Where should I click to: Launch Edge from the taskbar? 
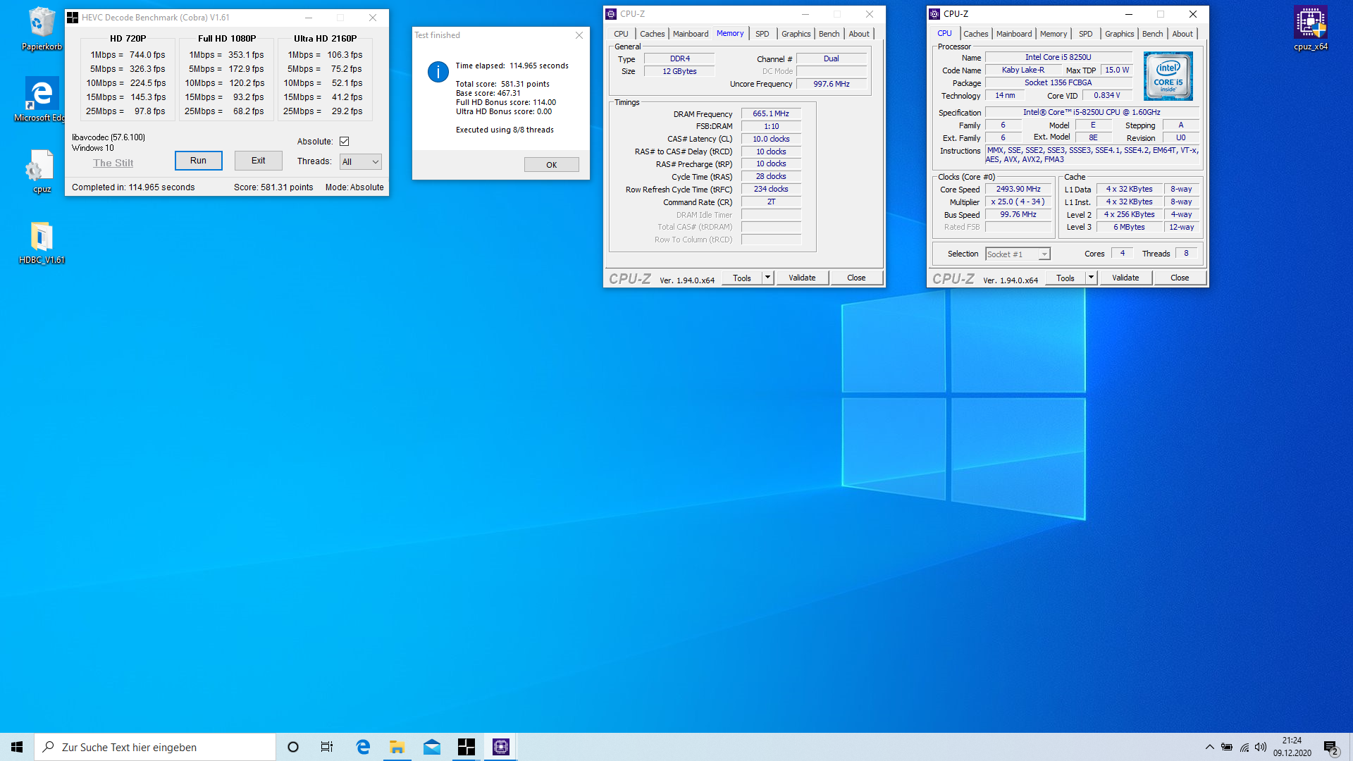click(x=363, y=747)
